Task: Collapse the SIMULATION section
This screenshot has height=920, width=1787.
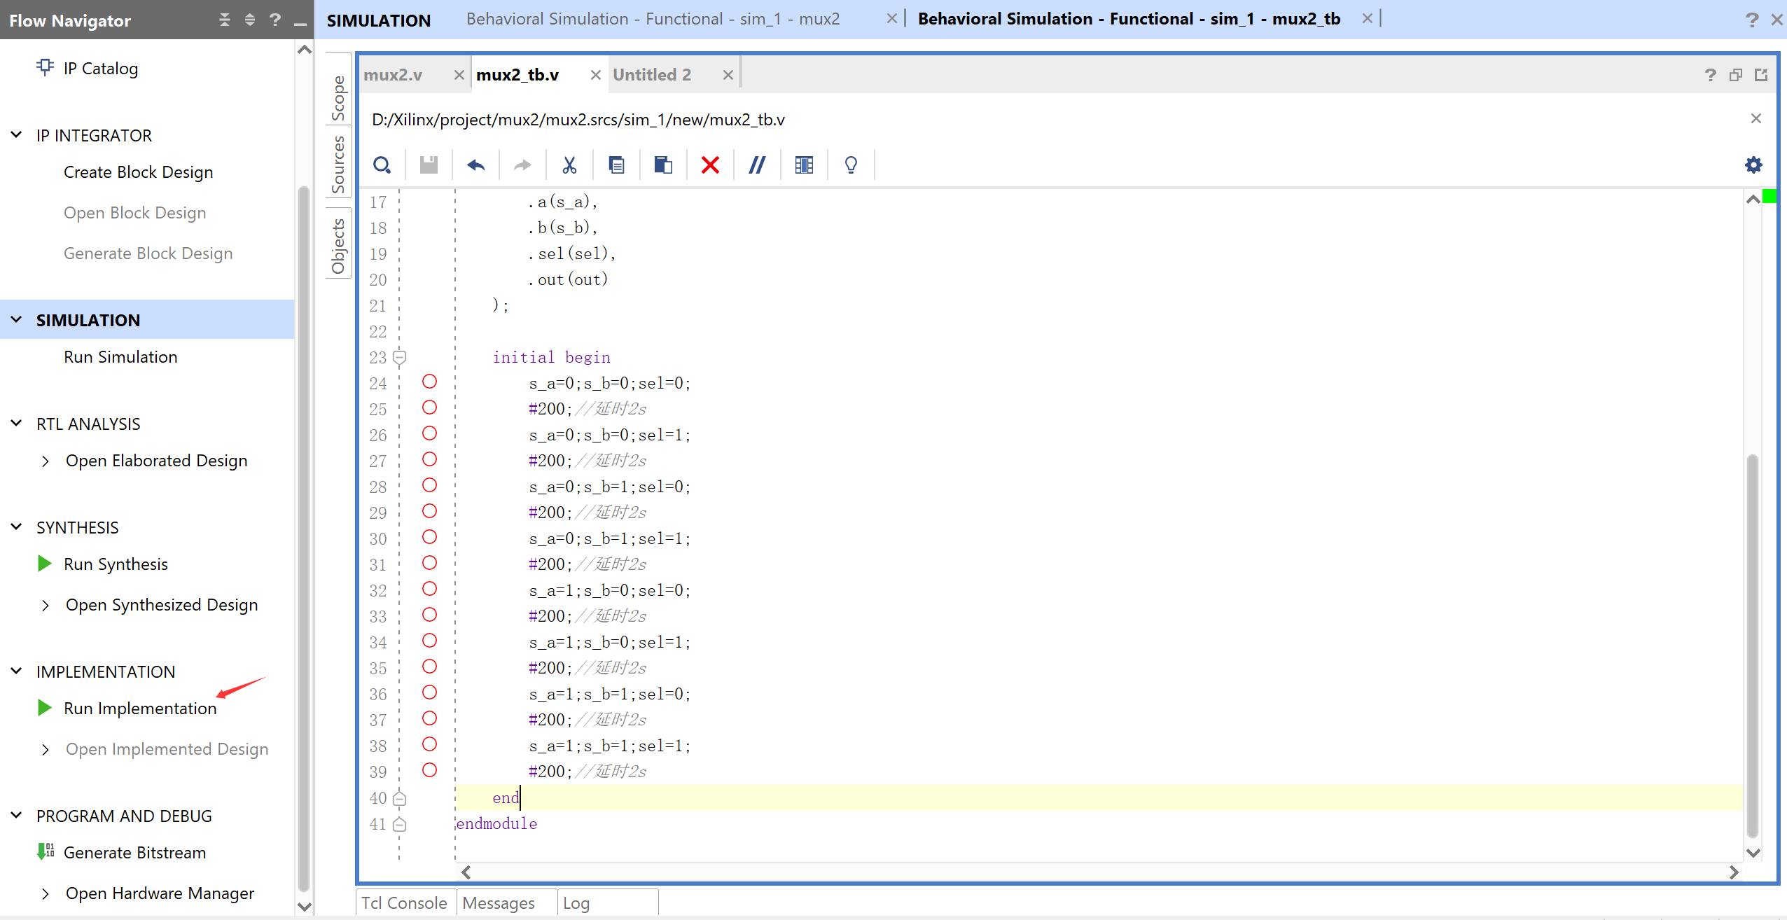Action: pyautogui.click(x=17, y=320)
